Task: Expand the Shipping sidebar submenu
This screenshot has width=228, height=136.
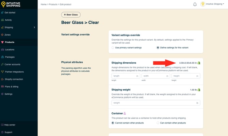Action: click(34, 27)
